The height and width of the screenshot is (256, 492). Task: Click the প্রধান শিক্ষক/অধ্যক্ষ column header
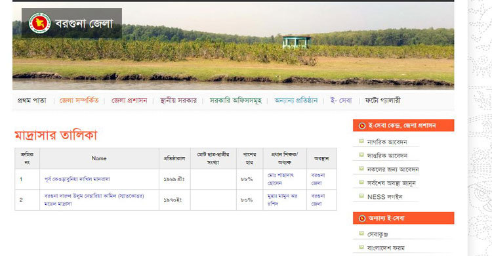[x=285, y=159]
